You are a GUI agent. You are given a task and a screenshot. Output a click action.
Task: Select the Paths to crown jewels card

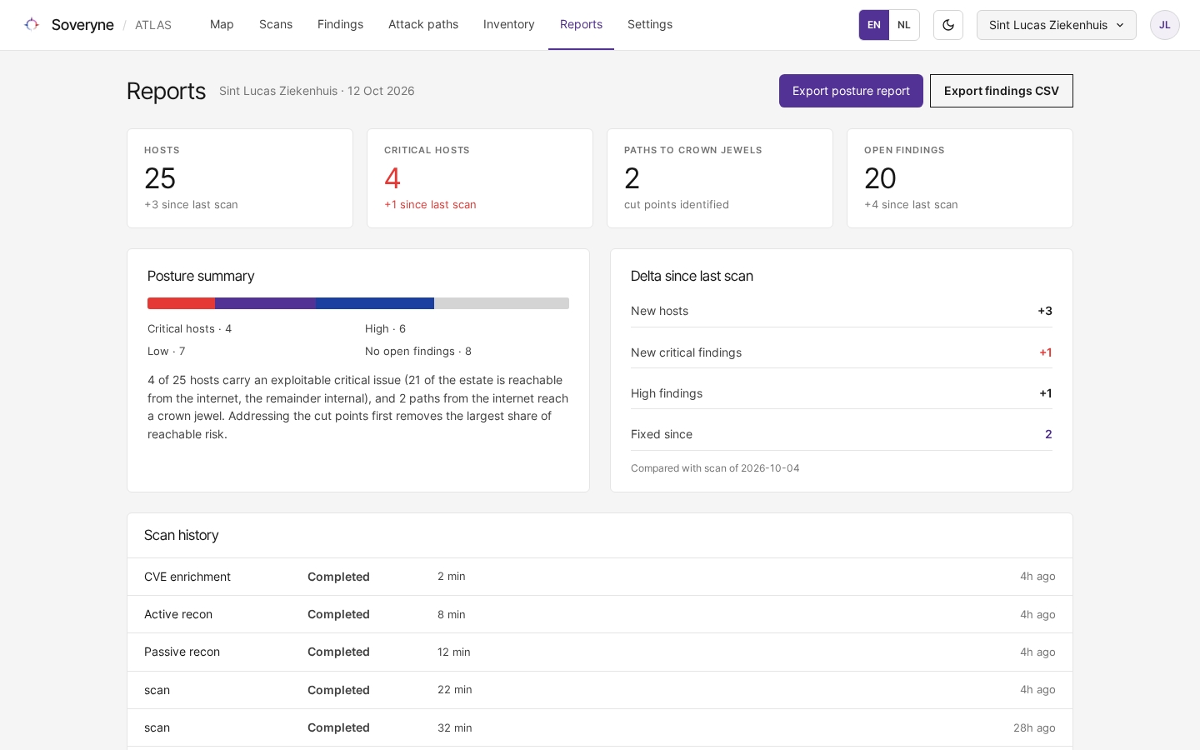click(720, 178)
